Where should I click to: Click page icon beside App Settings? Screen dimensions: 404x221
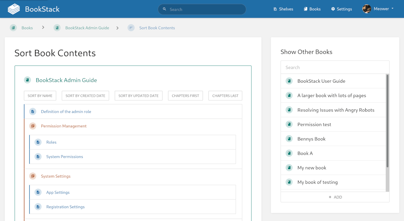[38, 192]
